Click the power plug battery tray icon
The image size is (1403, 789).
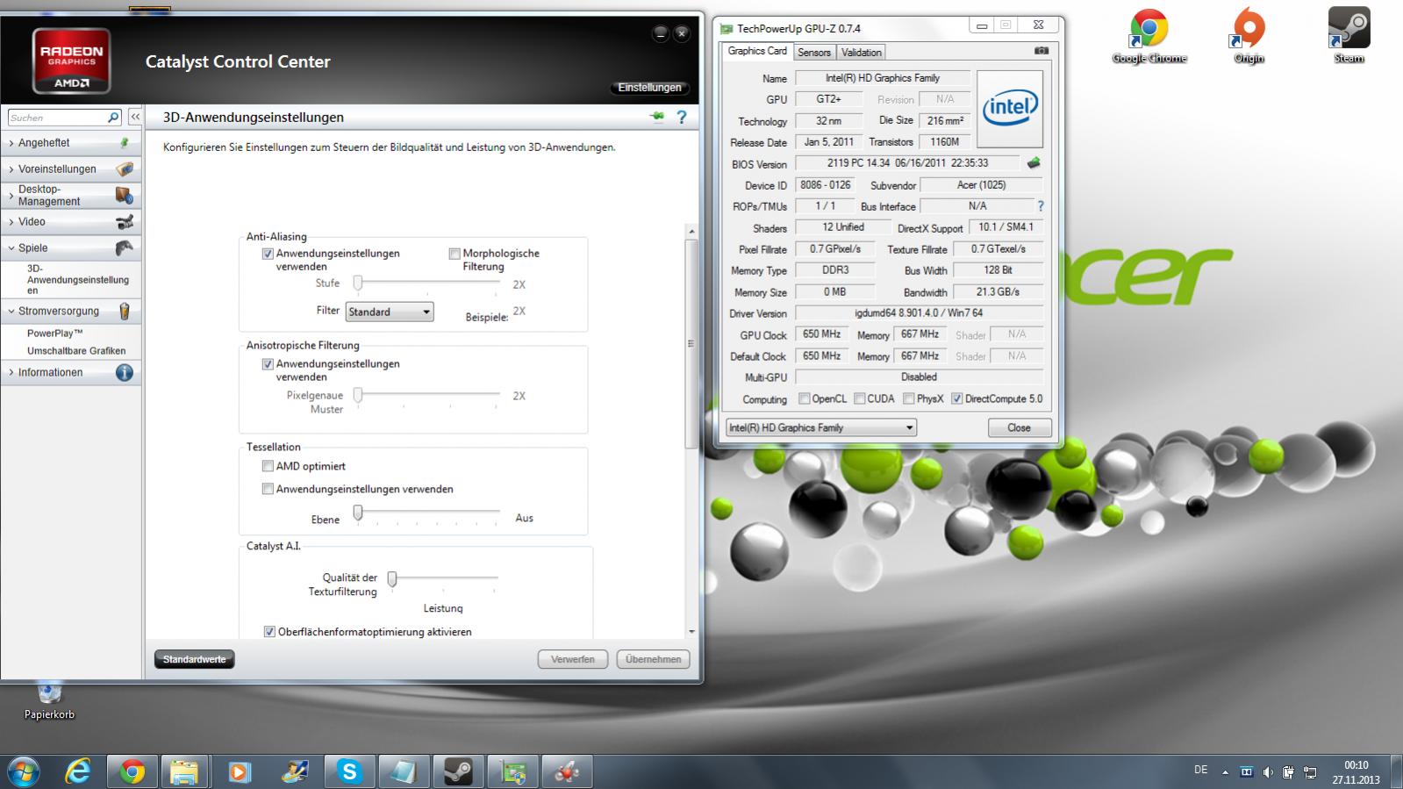[x=1288, y=772]
